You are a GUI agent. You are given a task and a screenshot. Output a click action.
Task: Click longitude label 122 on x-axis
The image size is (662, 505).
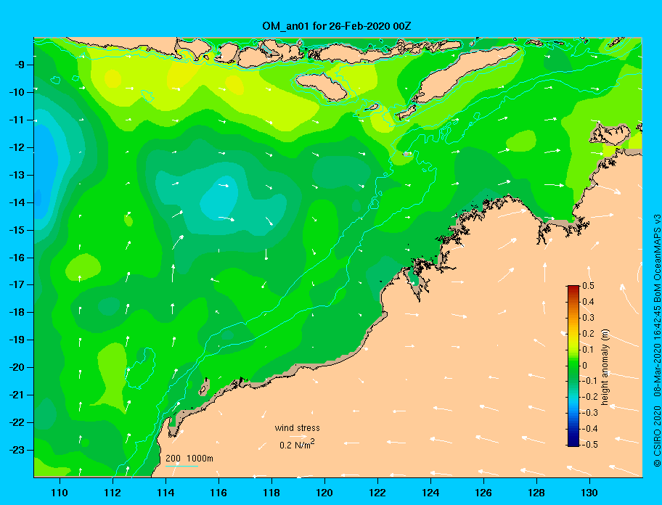[x=377, y=493]
